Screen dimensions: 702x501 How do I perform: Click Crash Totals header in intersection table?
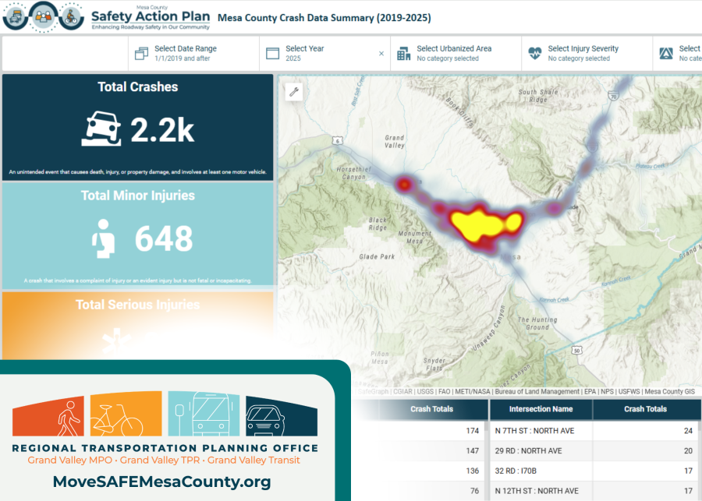pos(645,409)
